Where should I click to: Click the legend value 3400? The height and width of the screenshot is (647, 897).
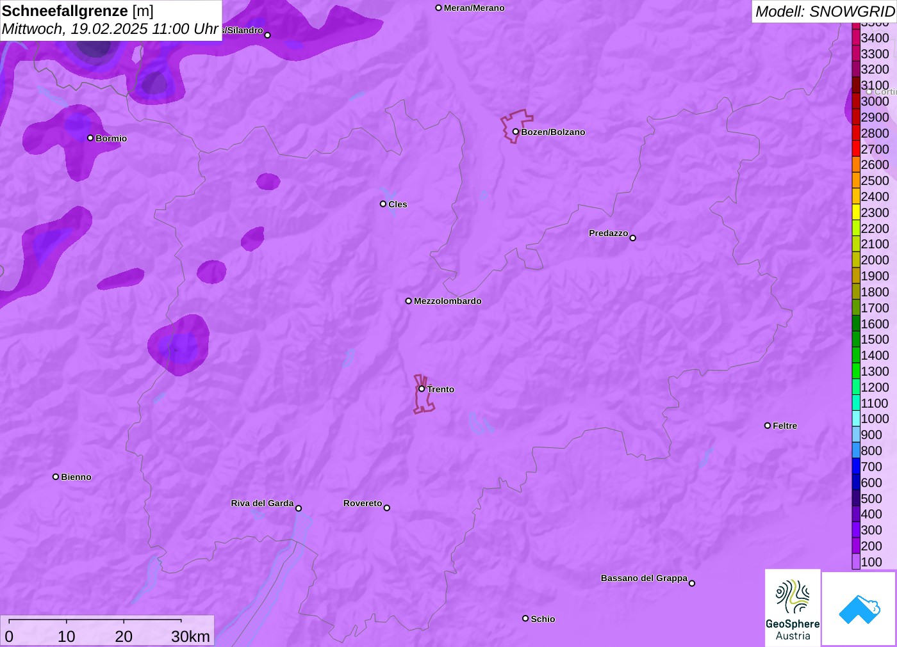[875, 38]
